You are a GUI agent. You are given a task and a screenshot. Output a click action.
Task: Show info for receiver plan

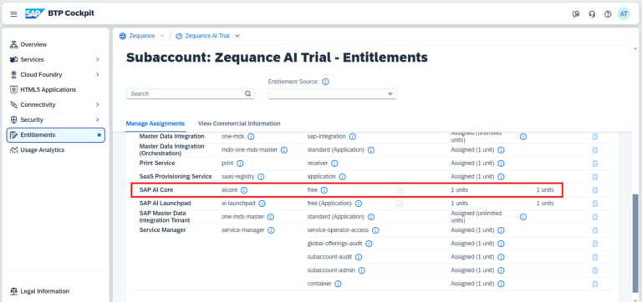(334, 163)
